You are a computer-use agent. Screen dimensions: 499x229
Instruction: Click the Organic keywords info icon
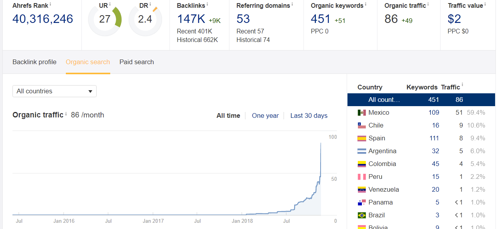pyautogui.click(x=365, y=4)
